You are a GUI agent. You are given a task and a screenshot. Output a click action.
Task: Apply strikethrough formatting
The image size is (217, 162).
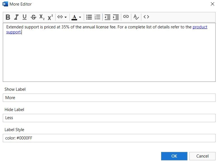coord(34,17)
